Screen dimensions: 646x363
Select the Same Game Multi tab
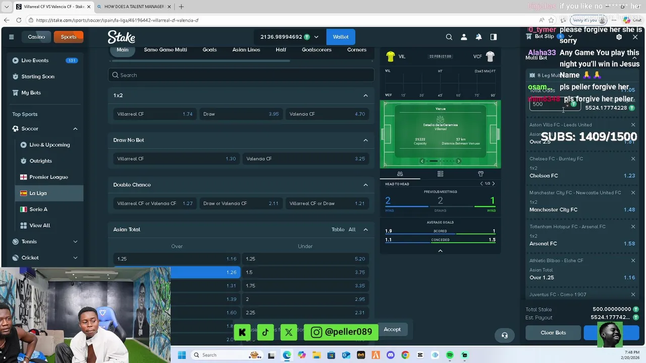[166, 50]
